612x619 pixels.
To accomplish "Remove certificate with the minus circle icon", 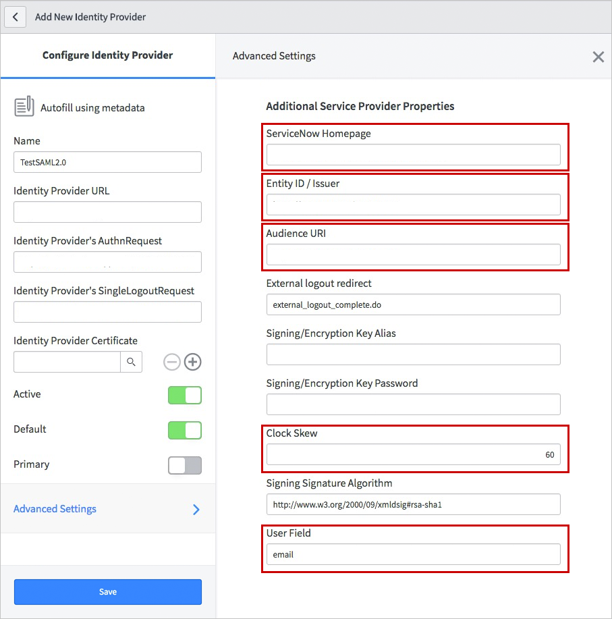I will coord(172,362).
